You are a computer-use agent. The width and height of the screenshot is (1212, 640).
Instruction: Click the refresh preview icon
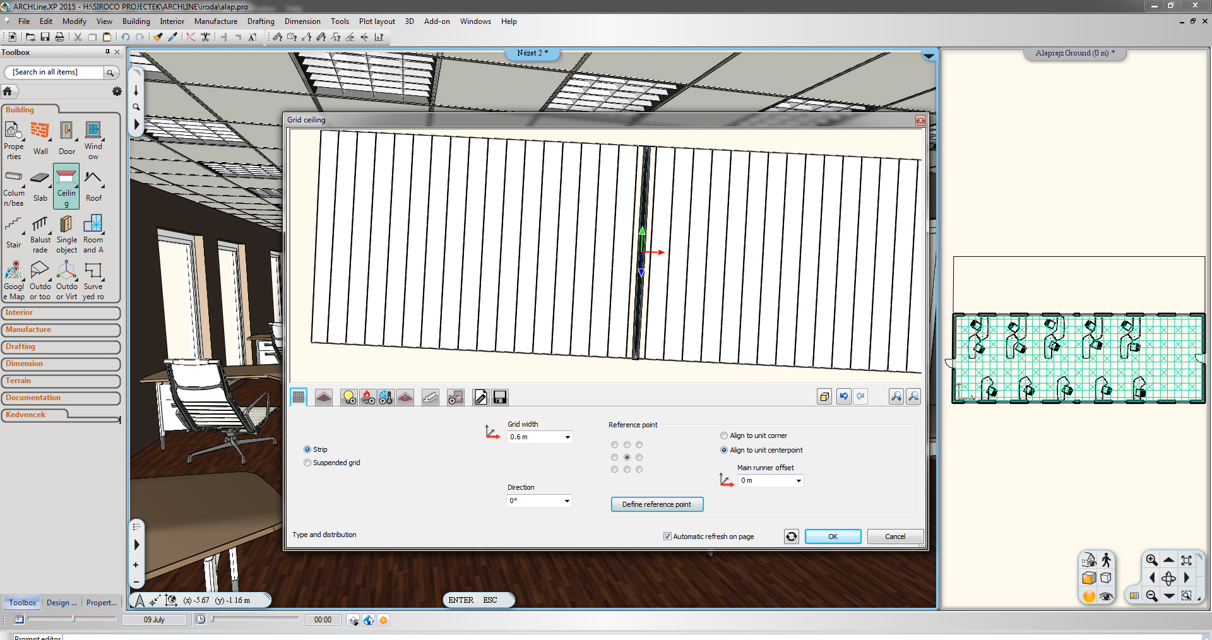(791, 536)
